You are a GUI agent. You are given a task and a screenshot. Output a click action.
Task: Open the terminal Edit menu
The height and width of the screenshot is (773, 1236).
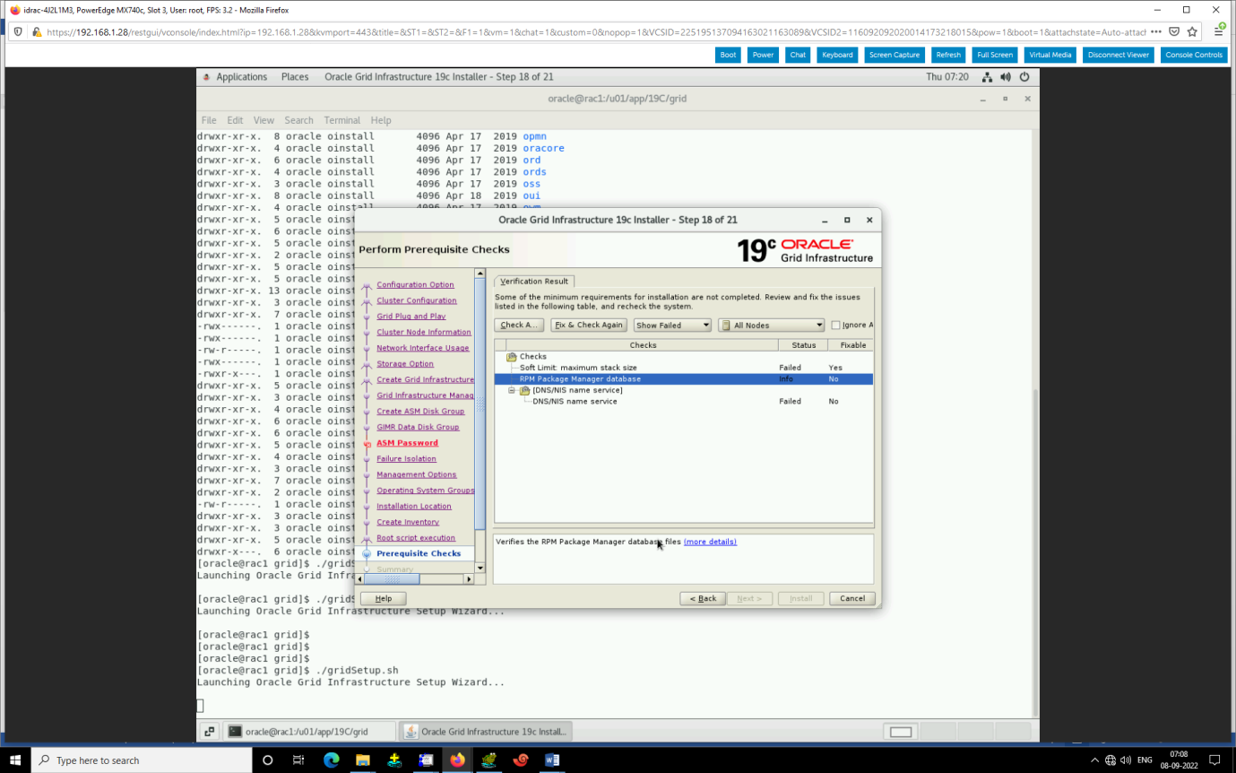pyautogui.click(x=235, y=120)
